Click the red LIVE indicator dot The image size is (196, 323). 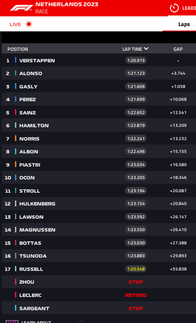[x=29, y=24]
